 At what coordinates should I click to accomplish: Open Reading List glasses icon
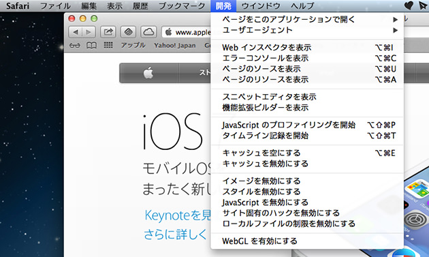(x=75, y=46)
